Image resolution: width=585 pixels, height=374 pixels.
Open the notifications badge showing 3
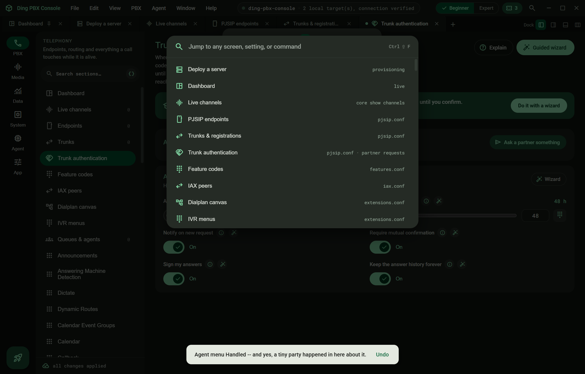(512, 8)
